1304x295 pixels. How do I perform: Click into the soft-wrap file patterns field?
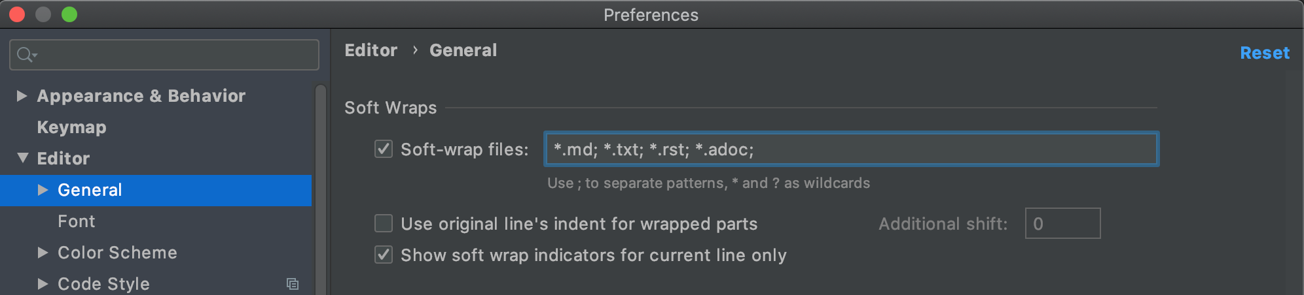point(851,149)
